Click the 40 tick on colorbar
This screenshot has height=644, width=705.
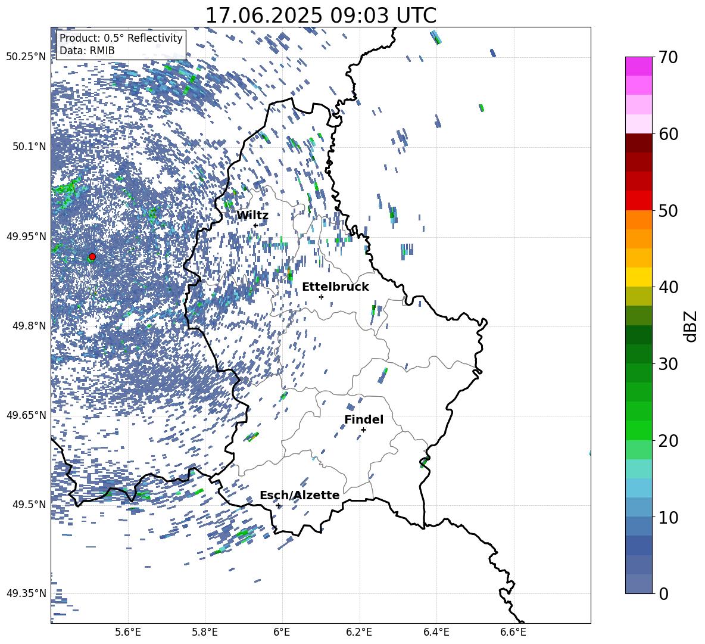click(x=668, y=287)
